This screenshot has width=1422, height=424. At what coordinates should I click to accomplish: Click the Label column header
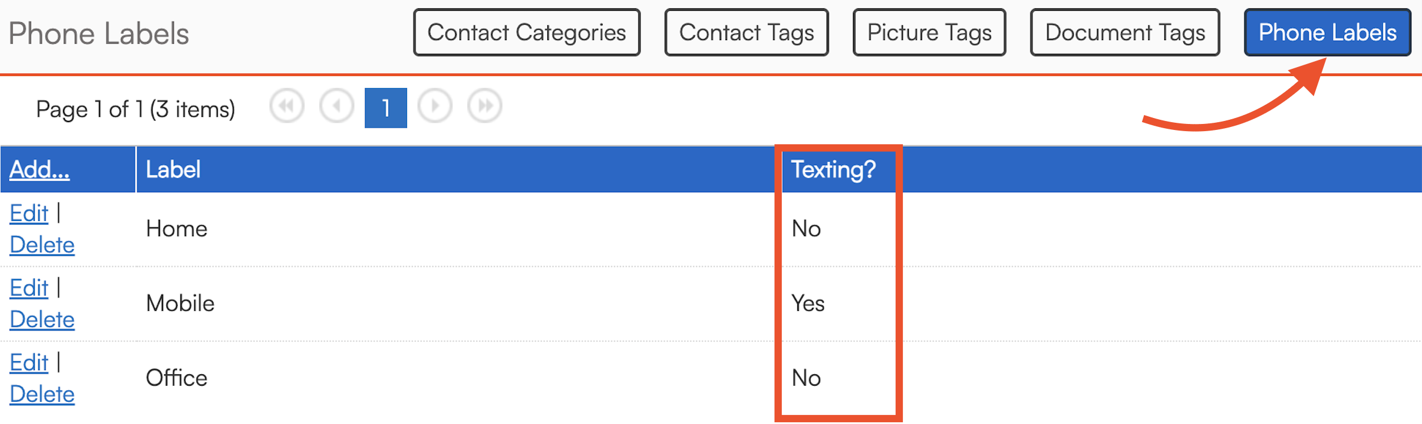click(173, 169)
